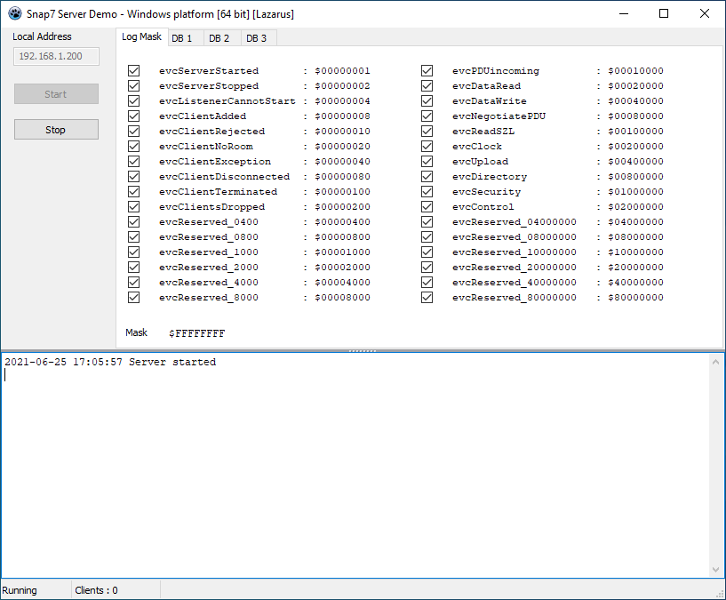The height and width of the screenshot is (600, 726).
Task: Click 'Clients : 0' in status bar
Action: [x=96, y=590]
